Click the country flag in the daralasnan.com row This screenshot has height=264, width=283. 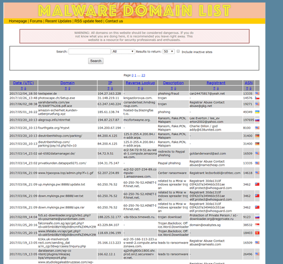coord(257,254)
